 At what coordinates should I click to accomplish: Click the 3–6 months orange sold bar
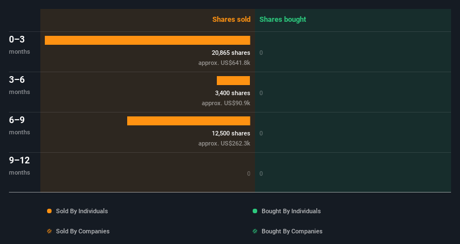(233, 81)
